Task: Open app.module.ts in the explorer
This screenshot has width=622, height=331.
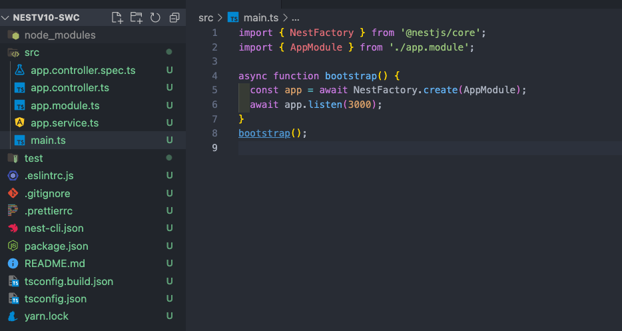Action: pos(93,105)
